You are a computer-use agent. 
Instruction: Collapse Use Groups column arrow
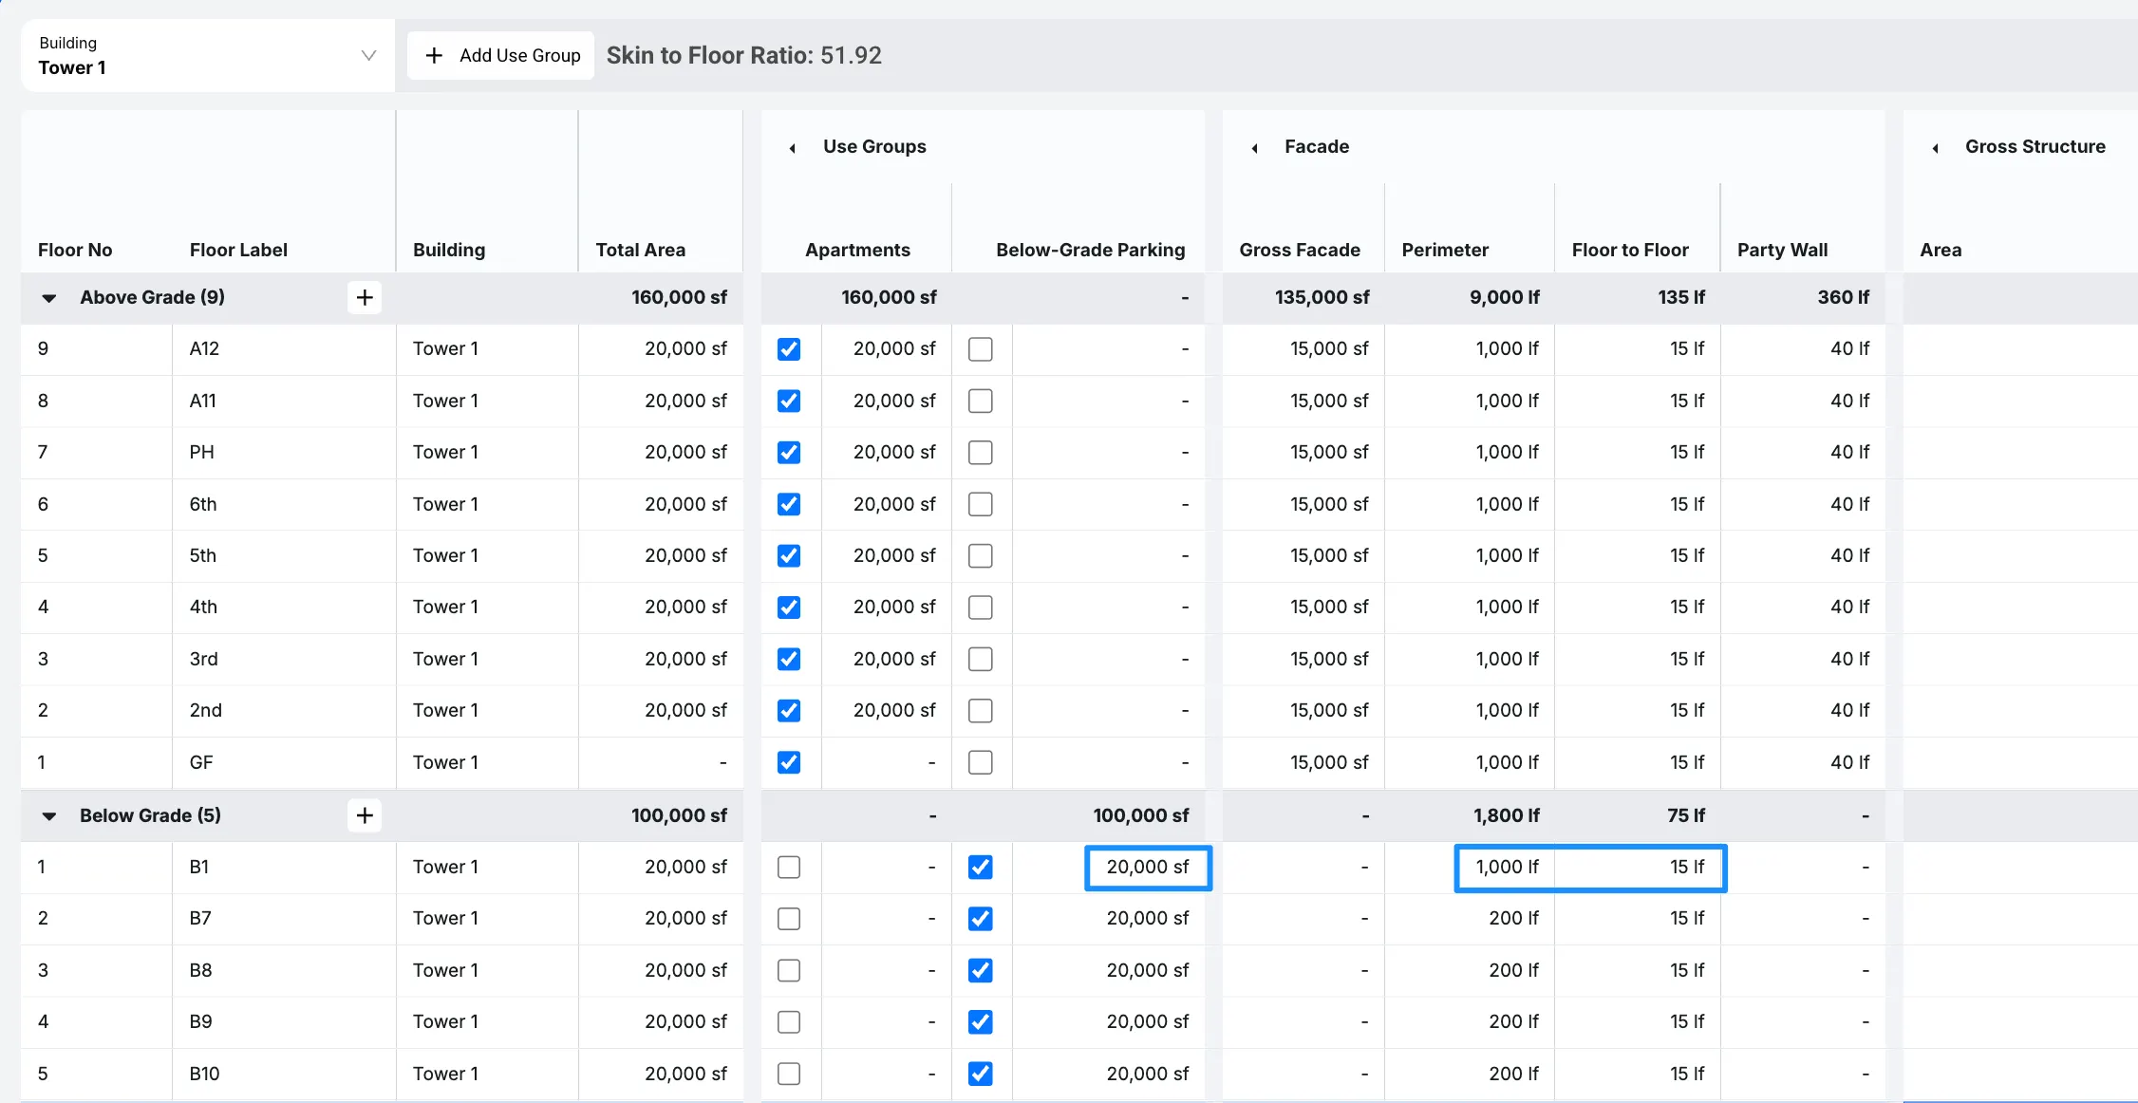tap(793, 148)
